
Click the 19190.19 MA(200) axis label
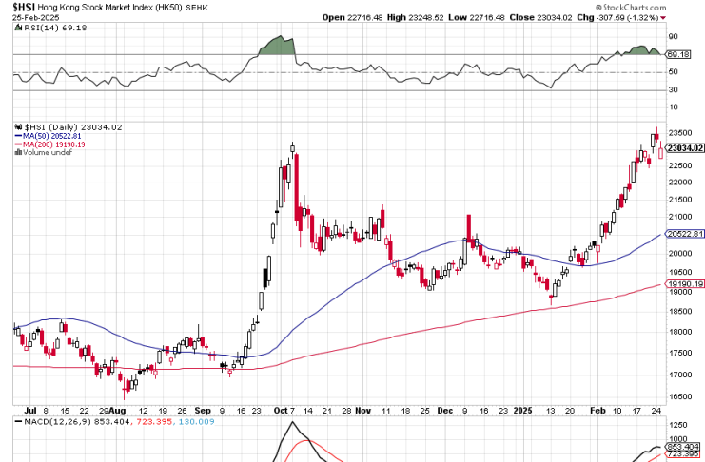click(x=685, y=283)
